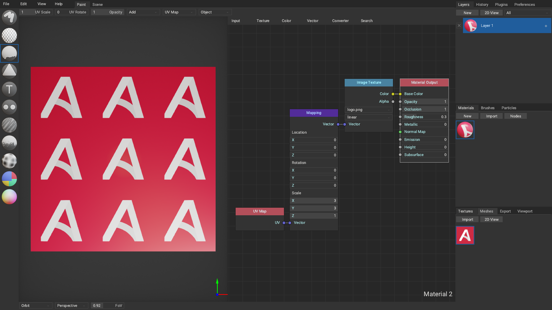This screenshot has height=310, width=552.
Task: Open the Orbit camera controls dropdown
Action: (x=36, y=306)
